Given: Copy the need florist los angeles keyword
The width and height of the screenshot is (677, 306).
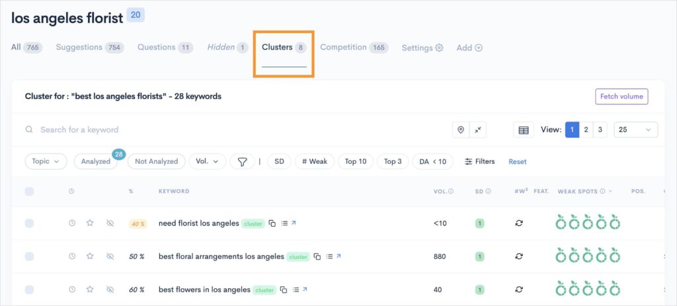Looking at the screenshot, I should point(272,223).
